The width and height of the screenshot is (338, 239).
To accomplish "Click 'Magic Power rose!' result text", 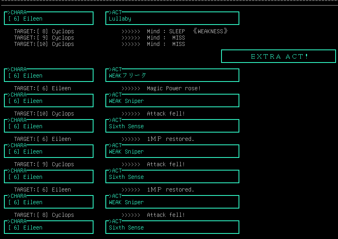I will coord(174,89).
